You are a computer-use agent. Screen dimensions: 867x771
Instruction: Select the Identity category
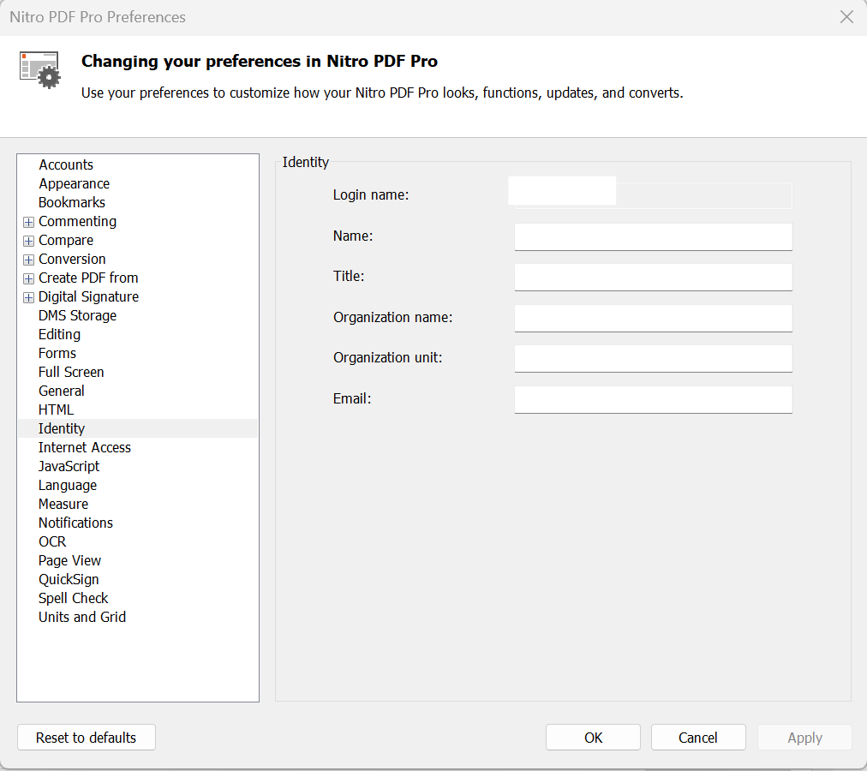138,428
